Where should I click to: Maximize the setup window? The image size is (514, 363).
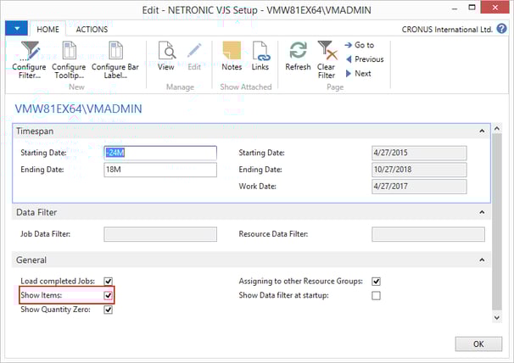(472, 8)
